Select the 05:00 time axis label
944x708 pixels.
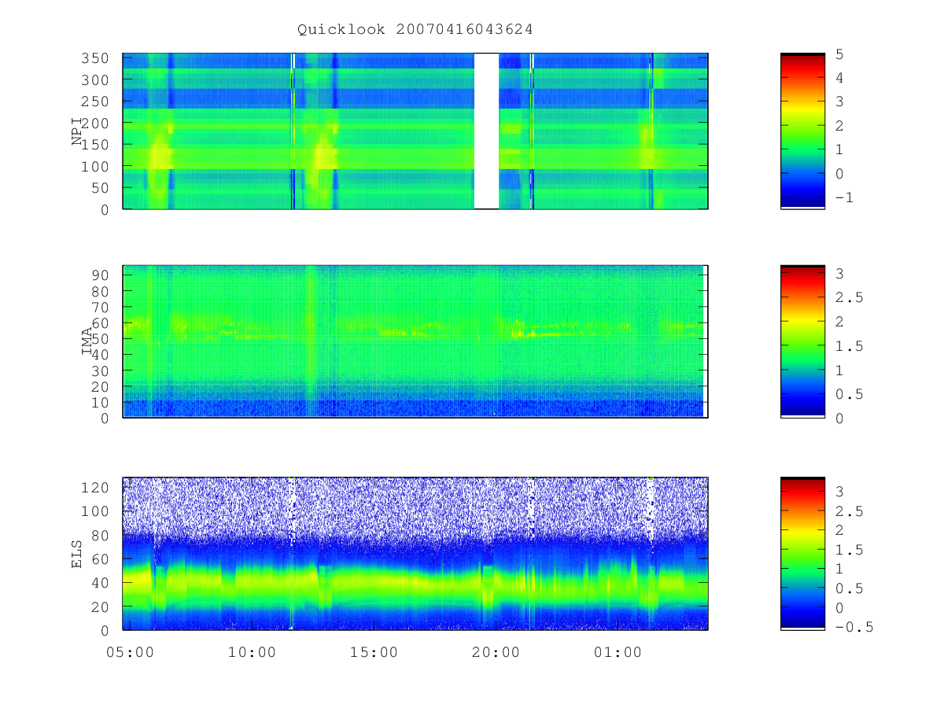(x=130, y=652)
